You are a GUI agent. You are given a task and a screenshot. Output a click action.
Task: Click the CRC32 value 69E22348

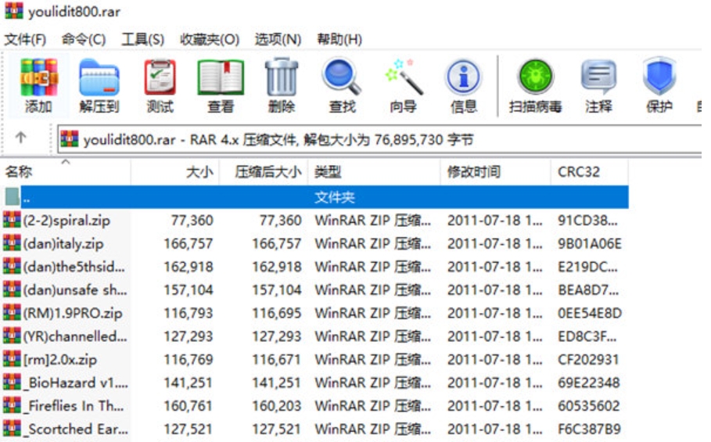tap(588, 383)
